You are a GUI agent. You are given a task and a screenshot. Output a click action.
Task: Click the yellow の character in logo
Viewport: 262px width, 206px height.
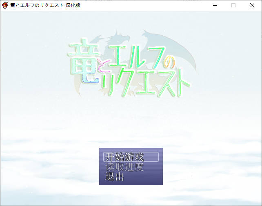click(x=169, y=62)
